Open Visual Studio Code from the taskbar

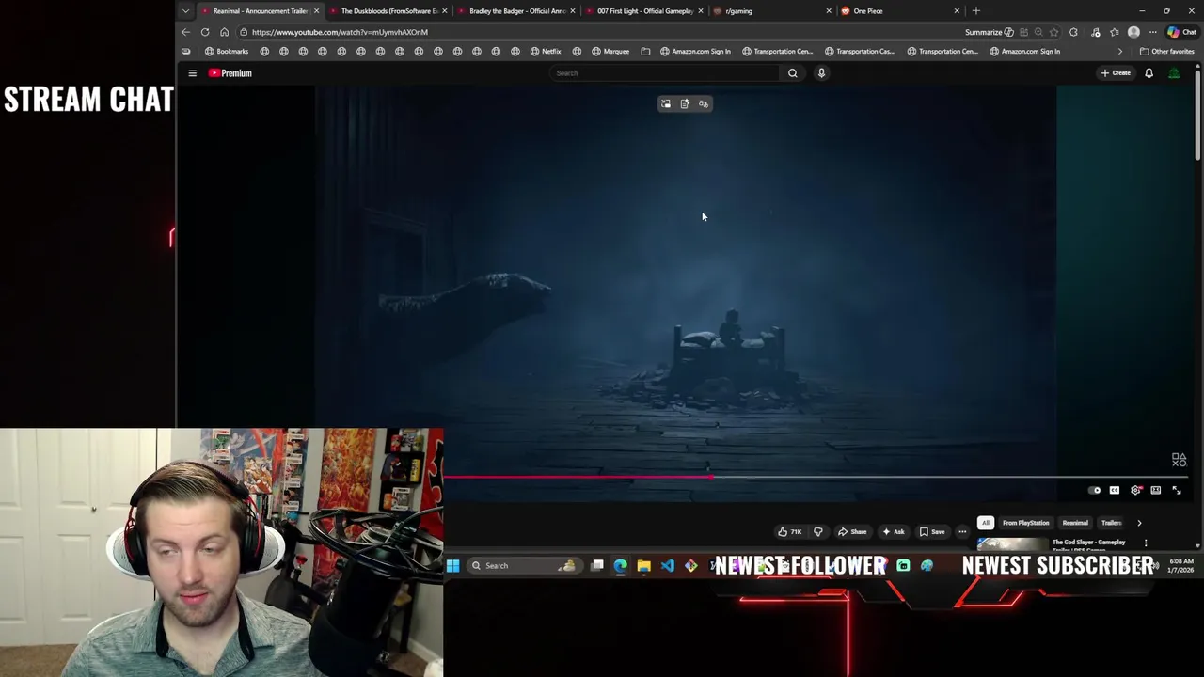[x=667, y=565]
